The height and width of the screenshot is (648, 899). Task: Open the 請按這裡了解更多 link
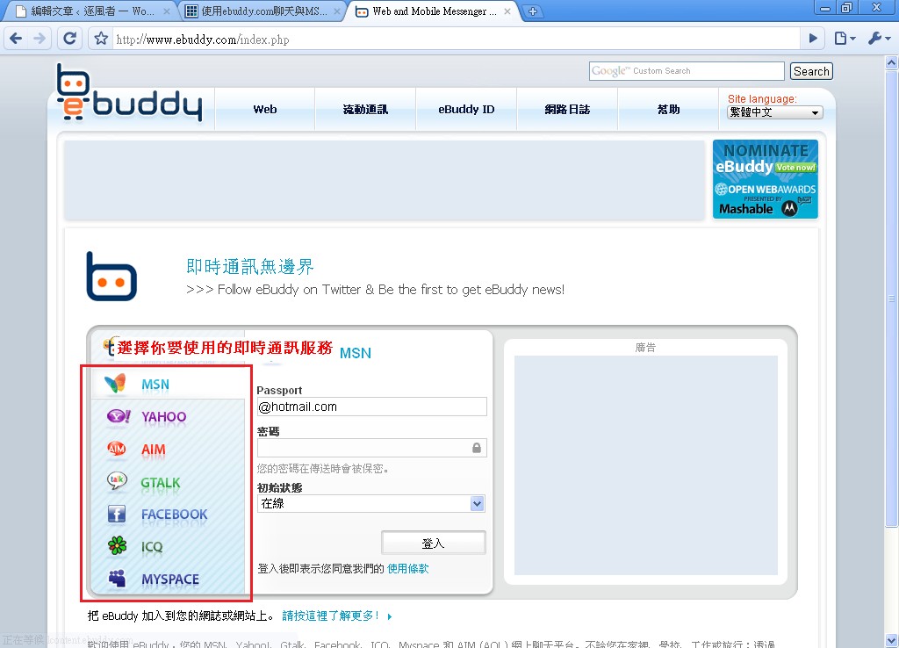(330, 616)
